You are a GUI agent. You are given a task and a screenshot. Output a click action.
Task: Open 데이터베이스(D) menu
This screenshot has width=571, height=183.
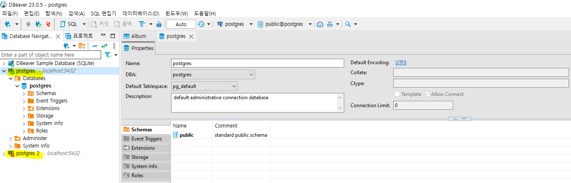pos(141,13)
